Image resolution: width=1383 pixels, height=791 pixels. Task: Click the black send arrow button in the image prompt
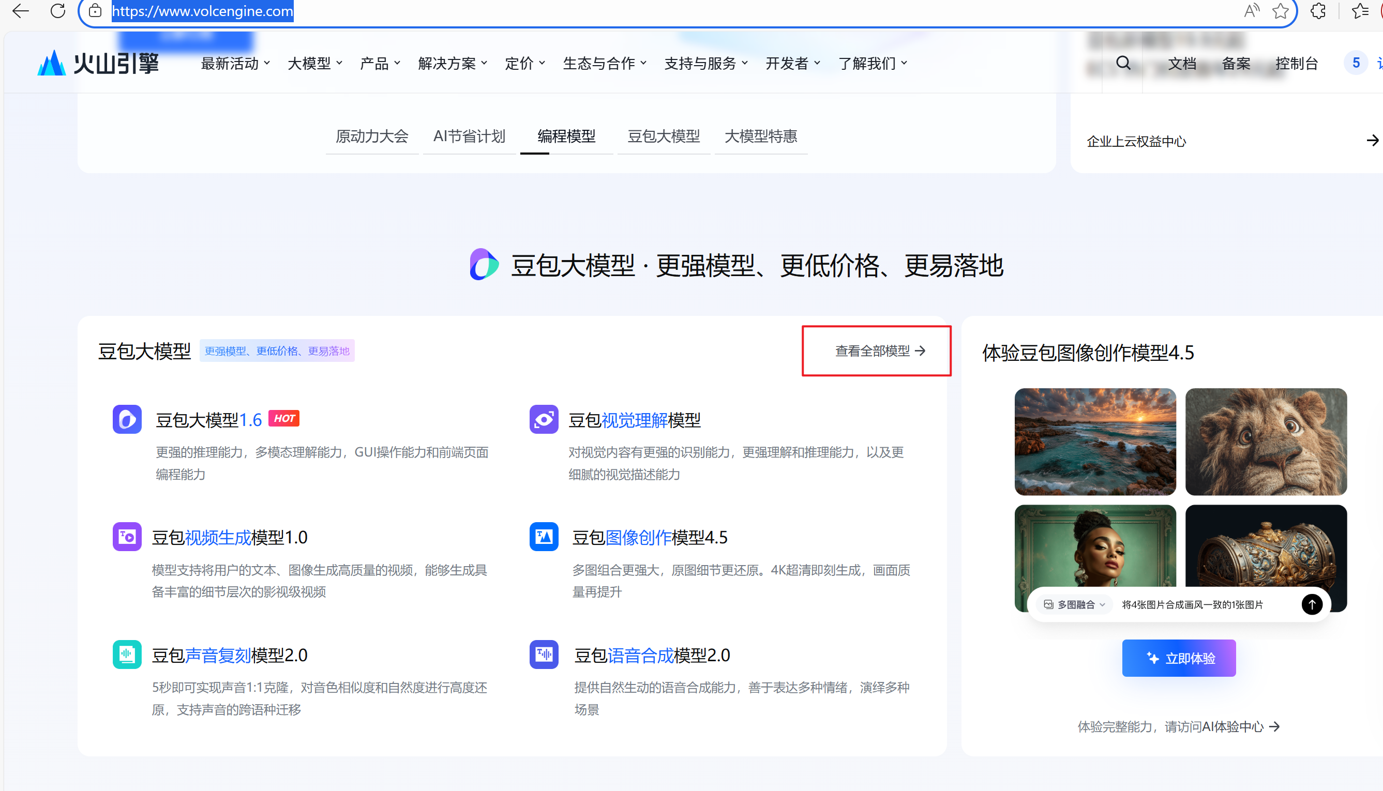1312,604
